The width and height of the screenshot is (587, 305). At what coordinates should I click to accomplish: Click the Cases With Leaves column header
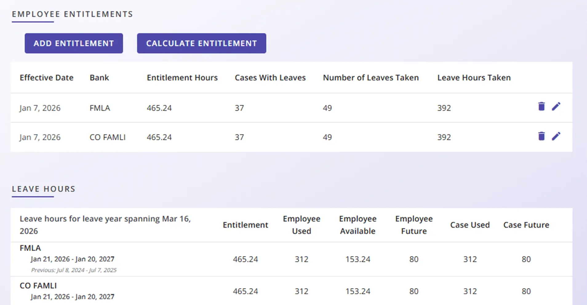pyautogui.click(x=270, y=78)
